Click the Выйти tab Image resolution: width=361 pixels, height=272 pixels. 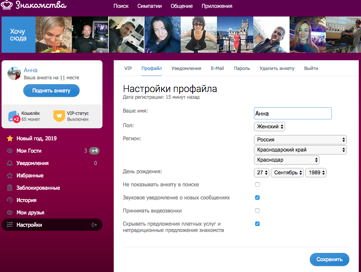click(x=311, y=68)
